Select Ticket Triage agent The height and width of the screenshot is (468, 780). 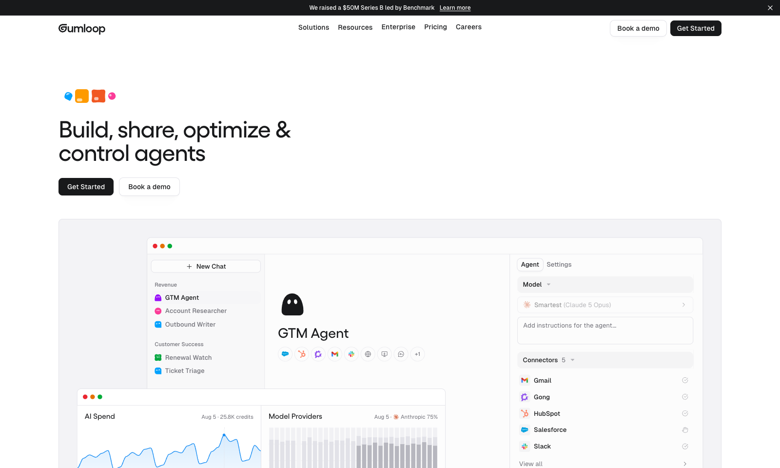(x=206, y=371)
